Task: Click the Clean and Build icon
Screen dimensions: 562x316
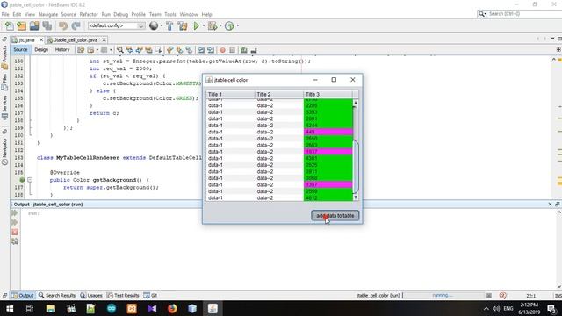Action: click(x=183, y=25)
